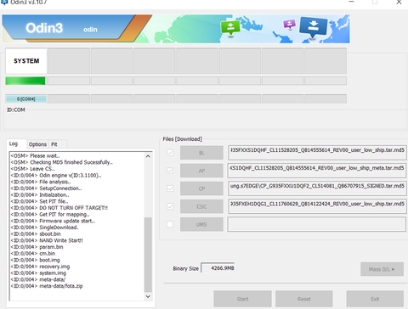Toggle the AP file checkbox
Screen dimensions: 408x309
(170, 171)
